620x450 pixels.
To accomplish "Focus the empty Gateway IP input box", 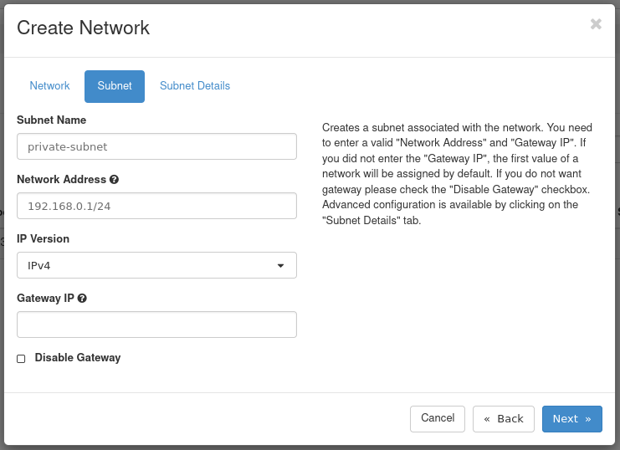I will (156, 325).
